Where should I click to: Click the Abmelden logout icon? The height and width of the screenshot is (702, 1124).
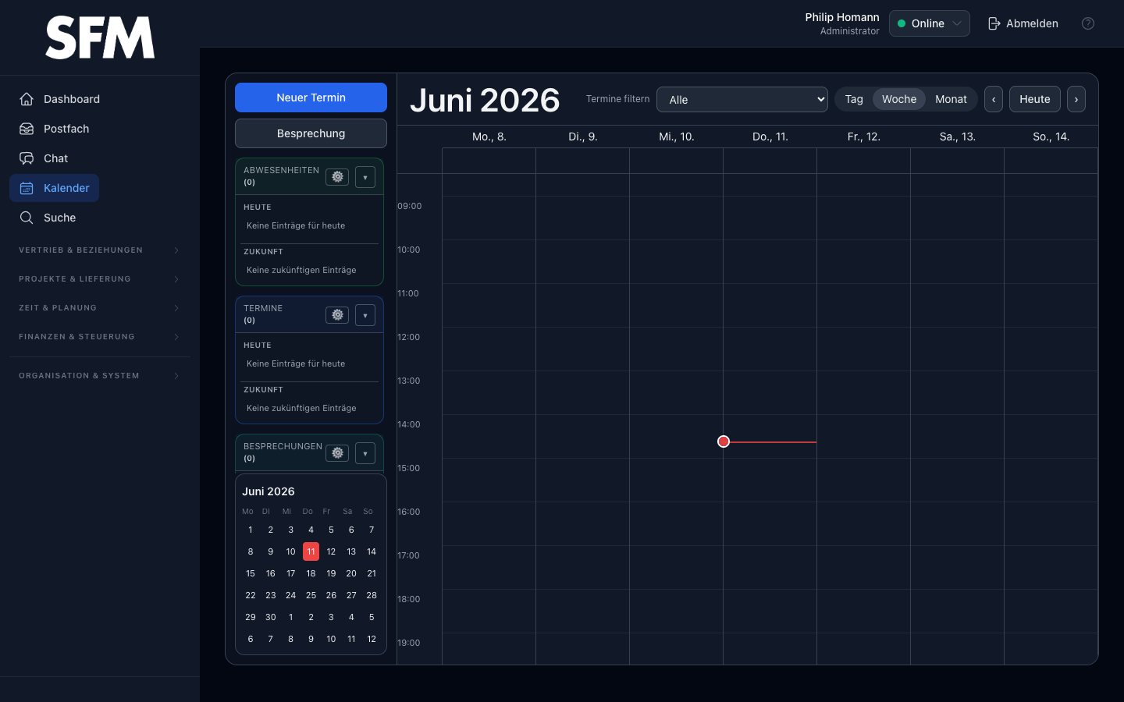(x=994, y=23)
